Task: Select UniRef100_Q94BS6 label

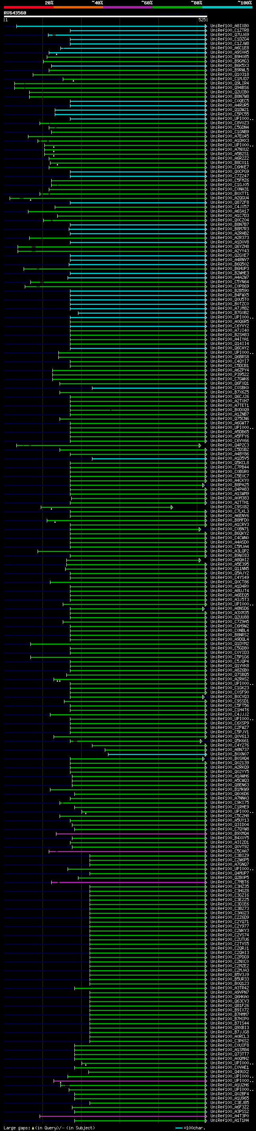Action: pyautogui.click(x=230, y=88)
